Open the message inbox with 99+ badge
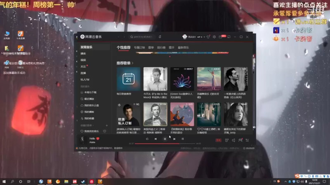This screenshot has width=330, height=185. coord(221,37)
